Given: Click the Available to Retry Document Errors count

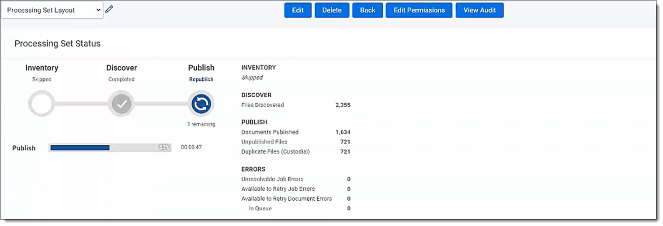Looking at the screenshot, I should [x=348, y=199].
